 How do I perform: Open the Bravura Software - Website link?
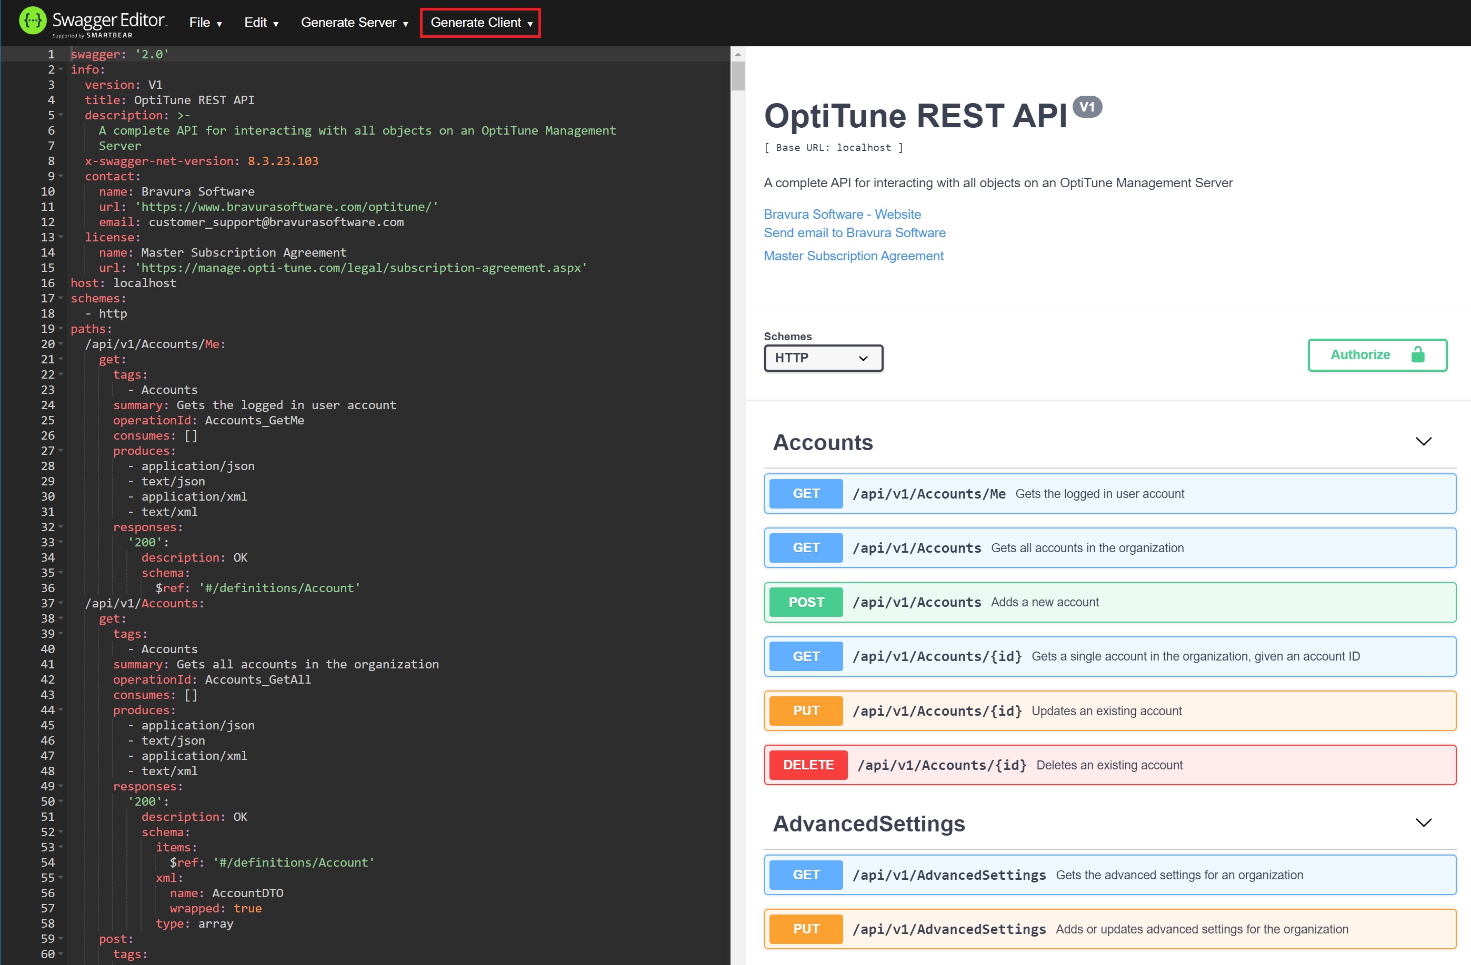843,214
